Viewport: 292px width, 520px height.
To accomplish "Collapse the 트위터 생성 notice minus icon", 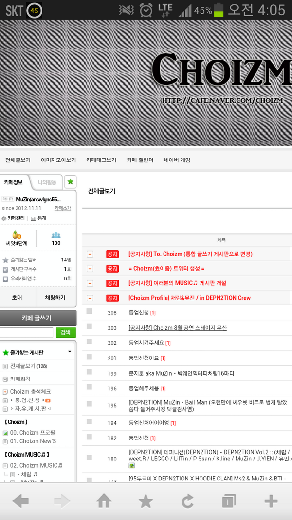I will pos(90,269).
